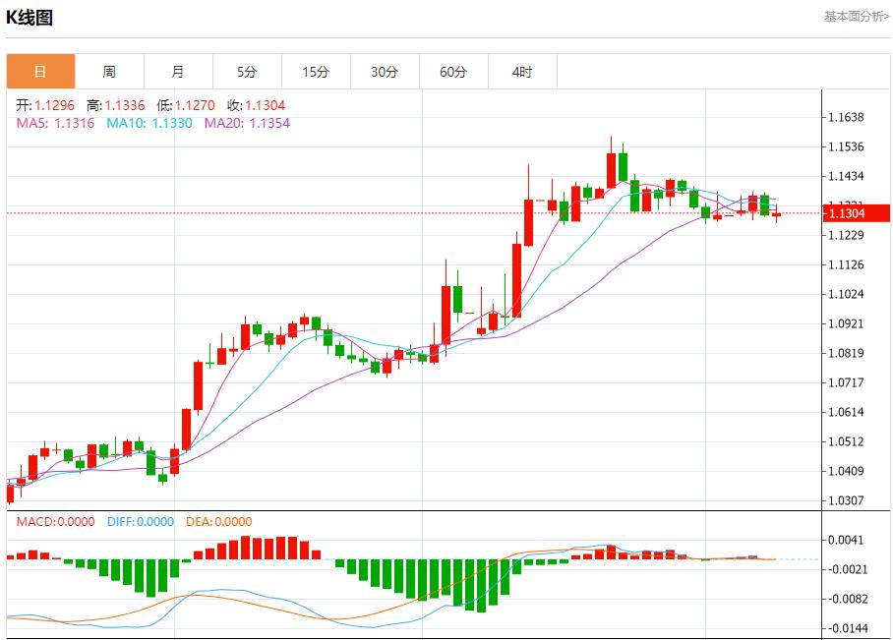Open the 5分 interval chart
The height and width of the screenshot is (640, 893).
pos(247,72)
